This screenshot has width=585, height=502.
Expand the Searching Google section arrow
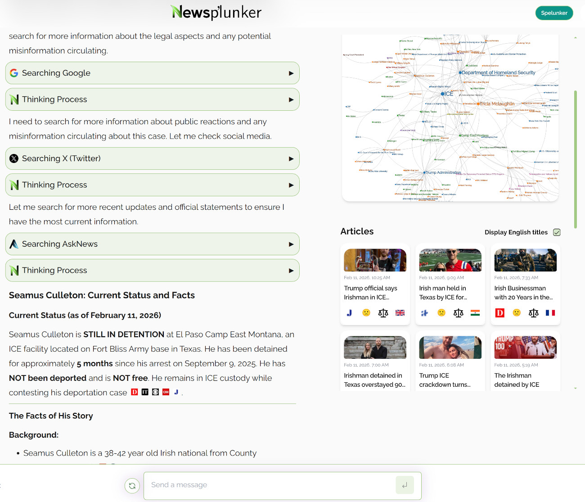click(x=291, y=73)
